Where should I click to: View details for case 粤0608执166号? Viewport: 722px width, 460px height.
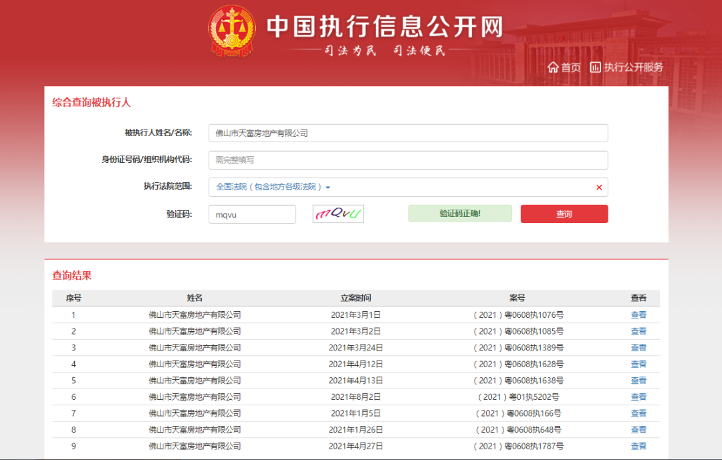point(638,413)
